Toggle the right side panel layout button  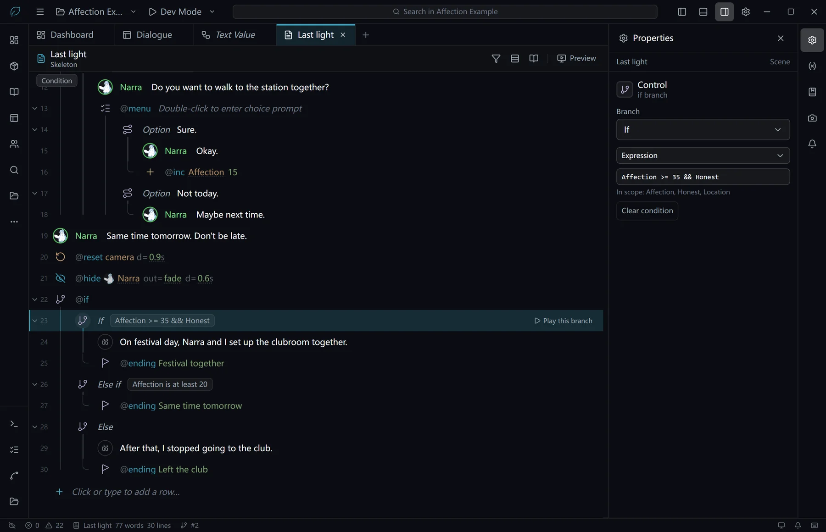click(x=724, y=11)
